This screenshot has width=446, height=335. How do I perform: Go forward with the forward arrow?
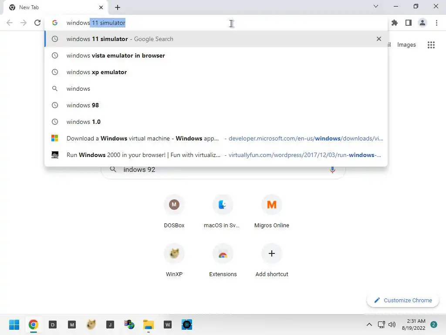click(24, 23)
